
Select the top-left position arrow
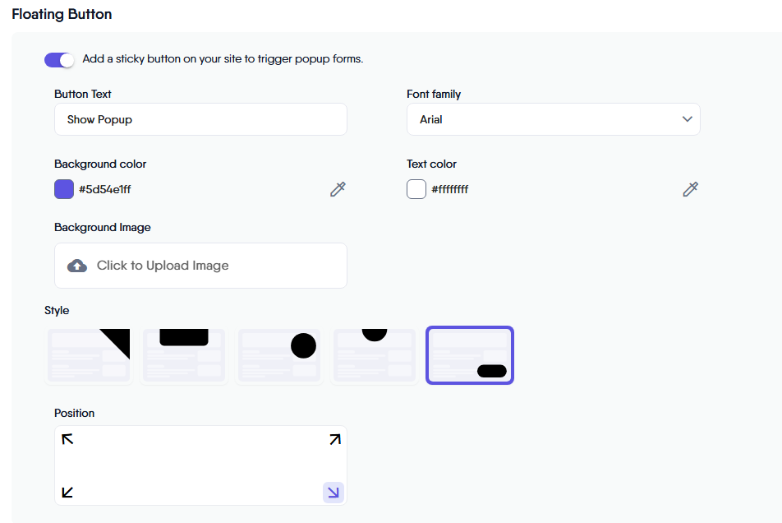(x=68, y=439)
